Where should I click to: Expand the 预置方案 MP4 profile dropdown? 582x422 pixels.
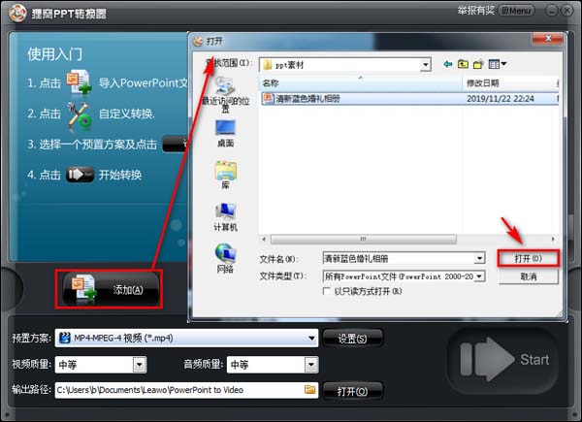coord(311,339)
